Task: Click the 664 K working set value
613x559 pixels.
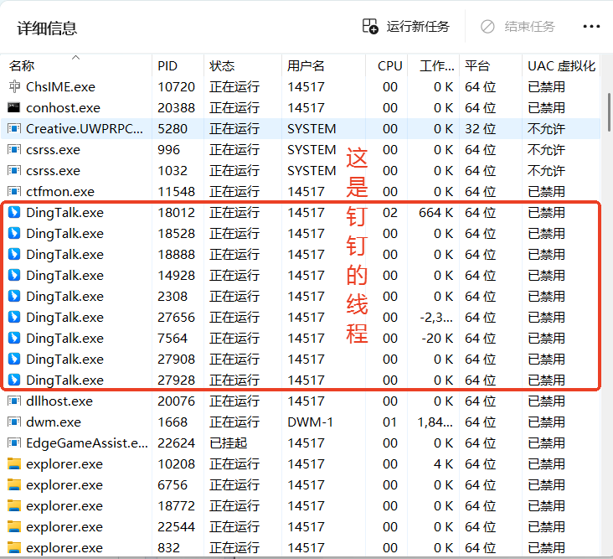Action: pos(436,213)
